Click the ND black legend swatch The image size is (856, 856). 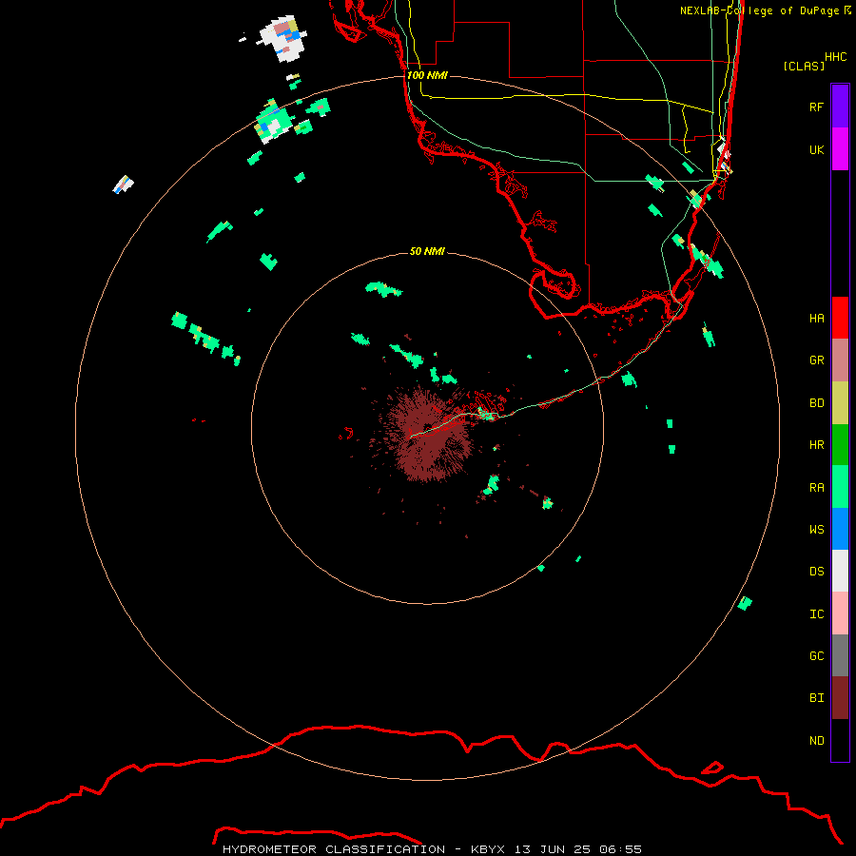[840, 740]
